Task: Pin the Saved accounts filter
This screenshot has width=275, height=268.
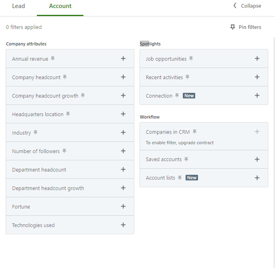Action: (x=186, y=160)
